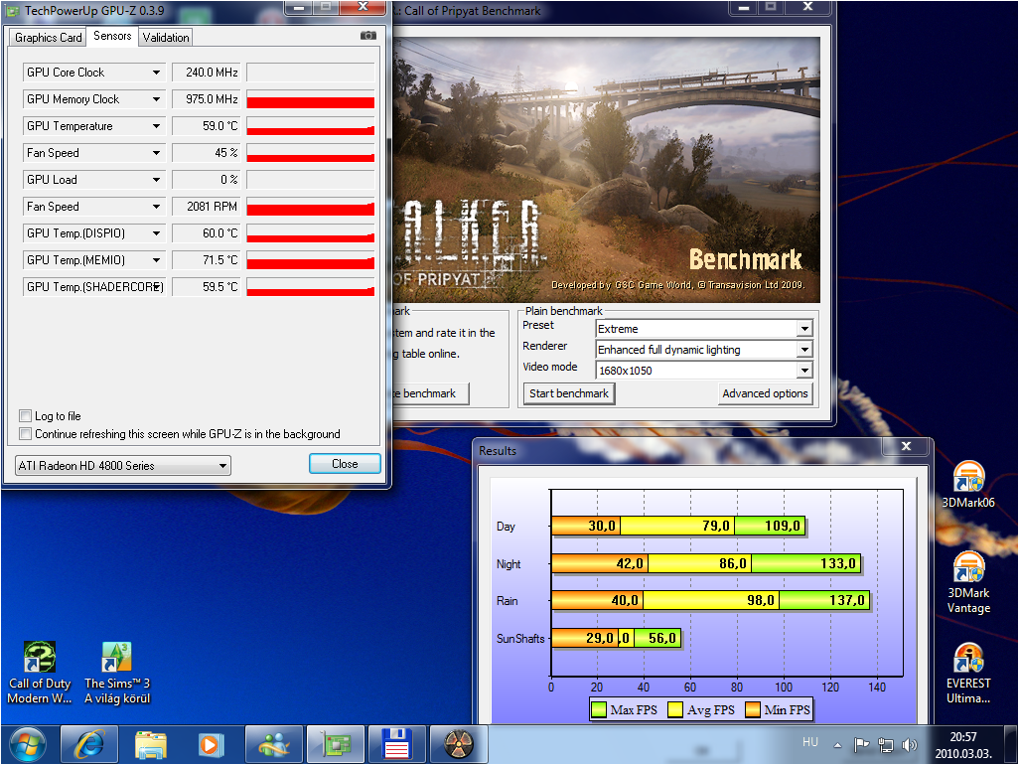Select the Sensors tab

point(112,36)
